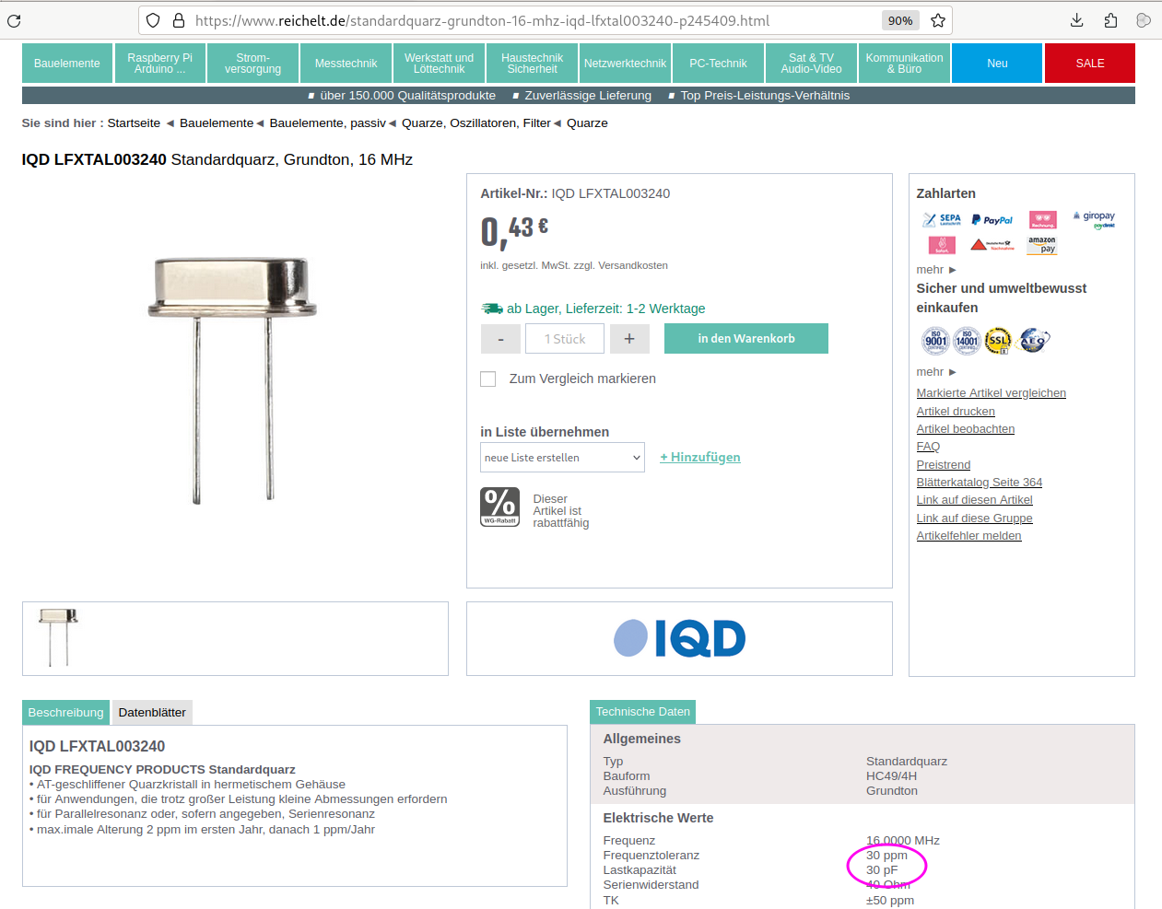
Task: Switch to the Beschreibung tab
Action: pyautogui.click(x=65, y=713)
